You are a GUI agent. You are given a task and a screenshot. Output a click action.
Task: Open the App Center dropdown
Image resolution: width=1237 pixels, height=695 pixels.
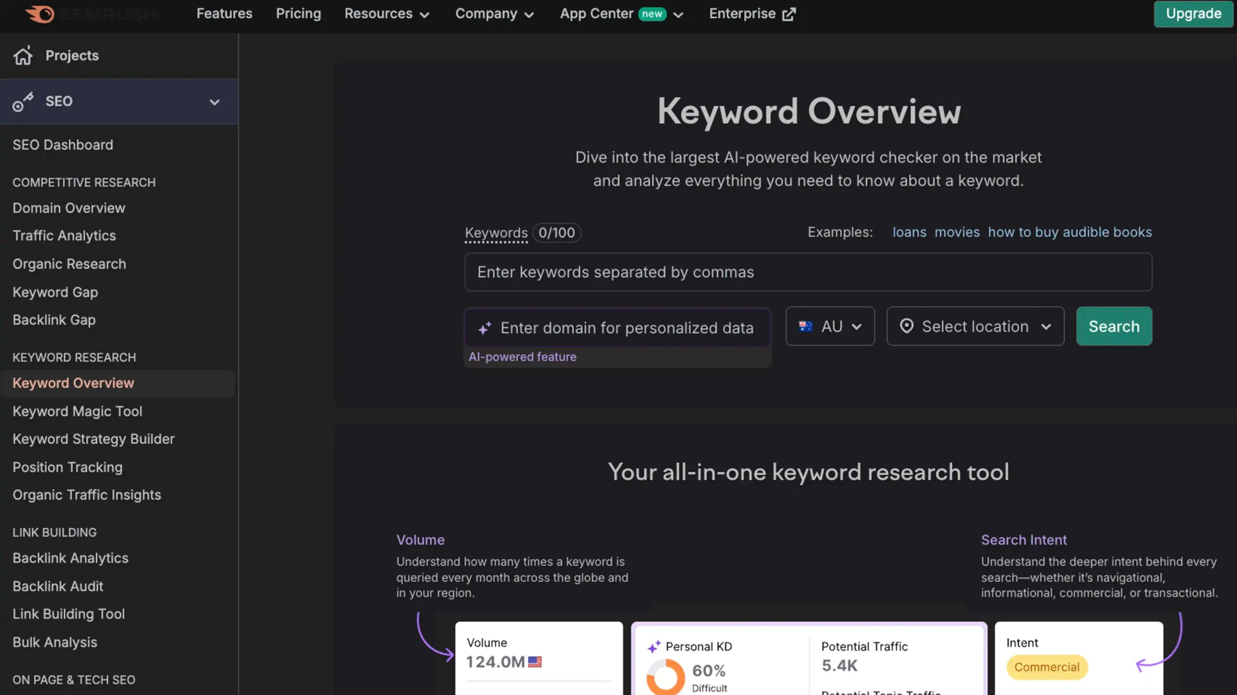click(x=621, y=14)
